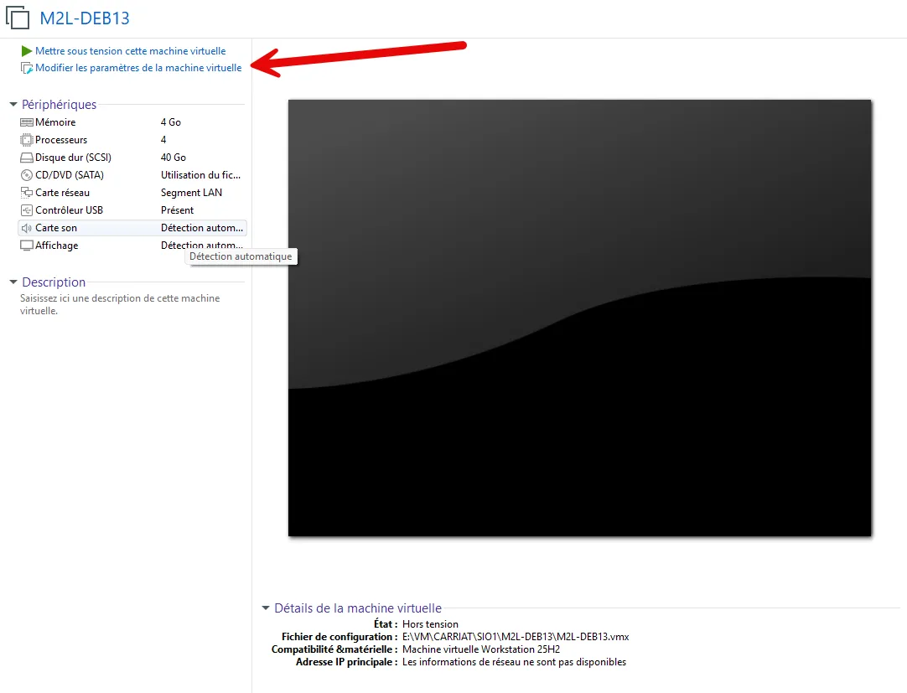The height and width of the screenshot is (693, 907).
Task: Click the Contrôleur USB icon
Action: coord(27,210)
